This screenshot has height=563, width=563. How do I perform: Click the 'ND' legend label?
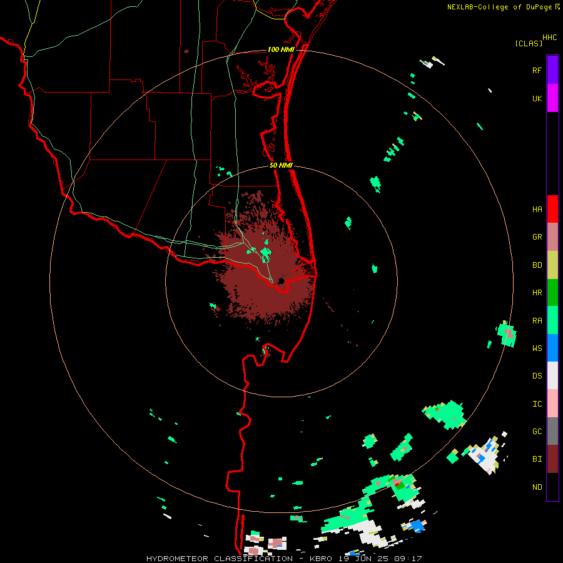coord(537,487)
